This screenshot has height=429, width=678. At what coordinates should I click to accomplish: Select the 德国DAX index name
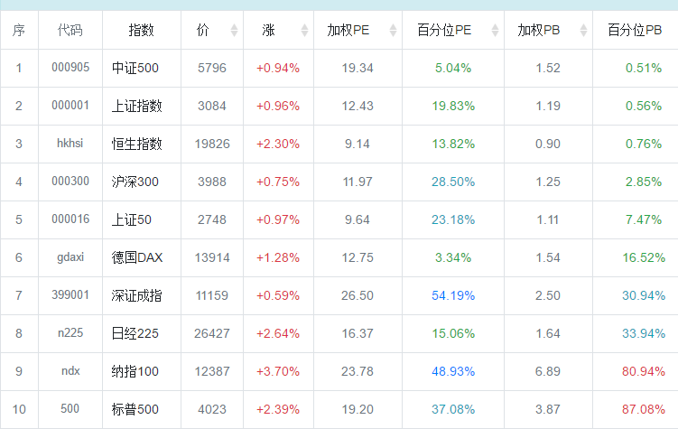[137, 257]
